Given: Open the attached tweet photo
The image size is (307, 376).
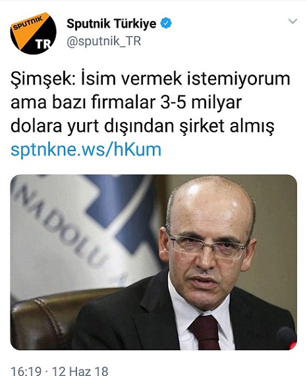Looking at the screenshot, I should 153,262.
